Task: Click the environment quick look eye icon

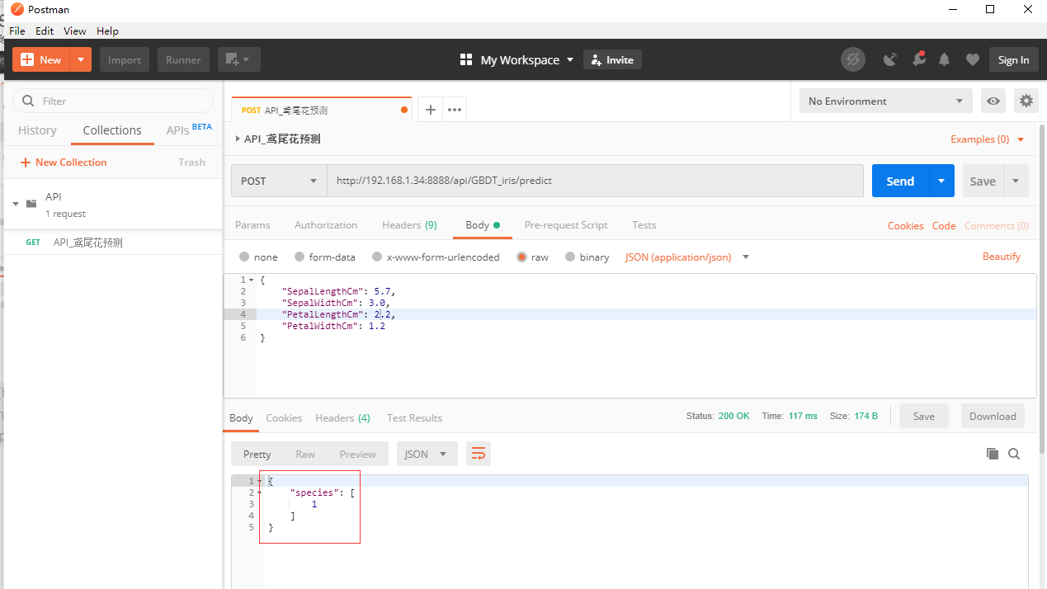Action: (993, 101)
